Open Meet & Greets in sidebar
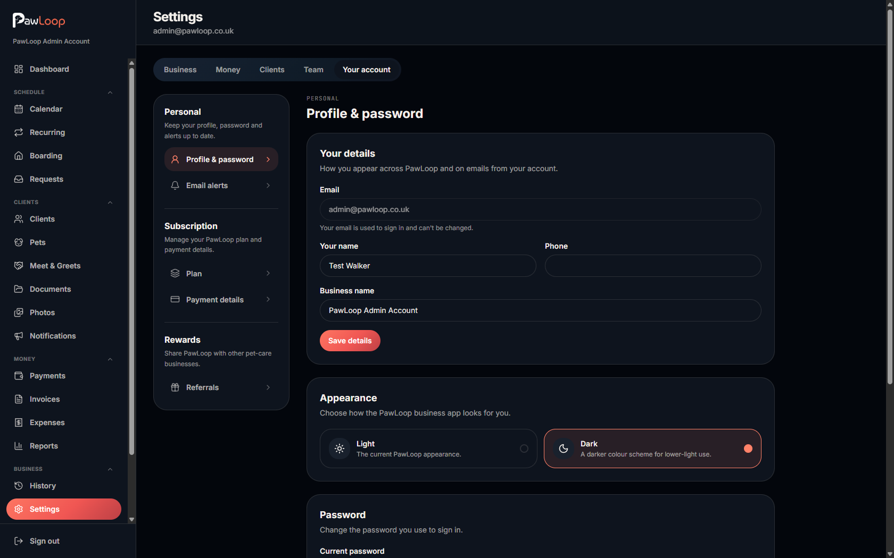 64,266
